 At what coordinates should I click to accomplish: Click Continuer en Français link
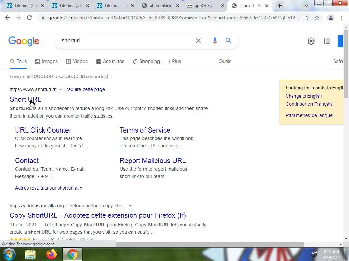[309, 104]
